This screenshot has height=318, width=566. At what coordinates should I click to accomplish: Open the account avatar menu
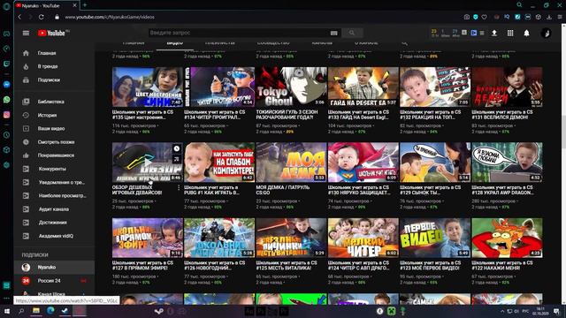pos(546,34)
